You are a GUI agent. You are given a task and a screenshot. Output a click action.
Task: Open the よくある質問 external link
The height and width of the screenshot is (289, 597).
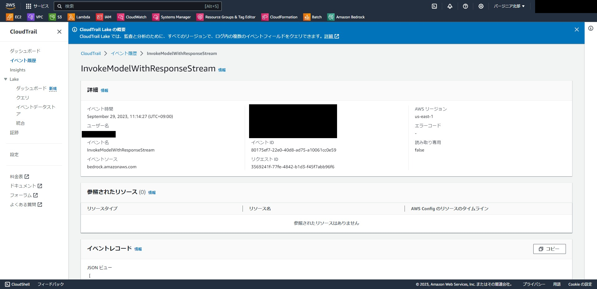(x=26, y=205)
